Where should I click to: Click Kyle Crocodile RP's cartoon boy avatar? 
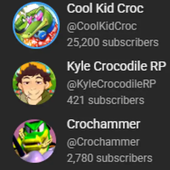pyautogui.click(x=34, y=83)
